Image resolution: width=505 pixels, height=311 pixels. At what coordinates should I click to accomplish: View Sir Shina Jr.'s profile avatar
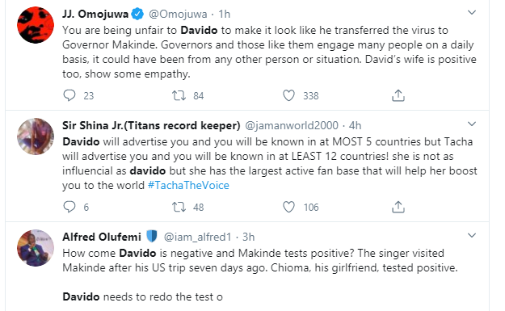(36, 137)
